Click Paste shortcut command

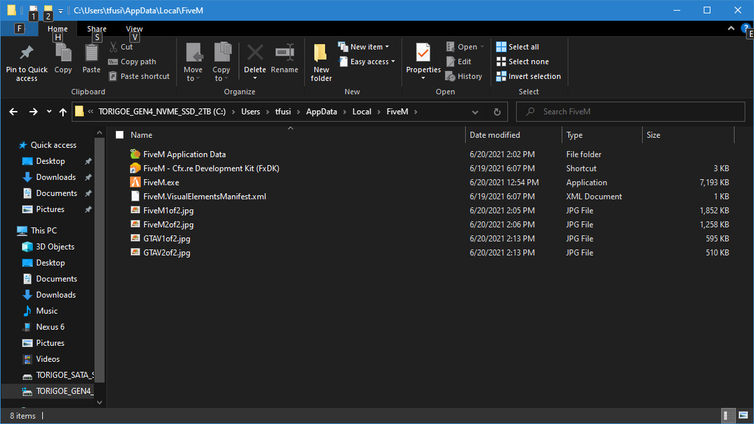coord(139,76)
